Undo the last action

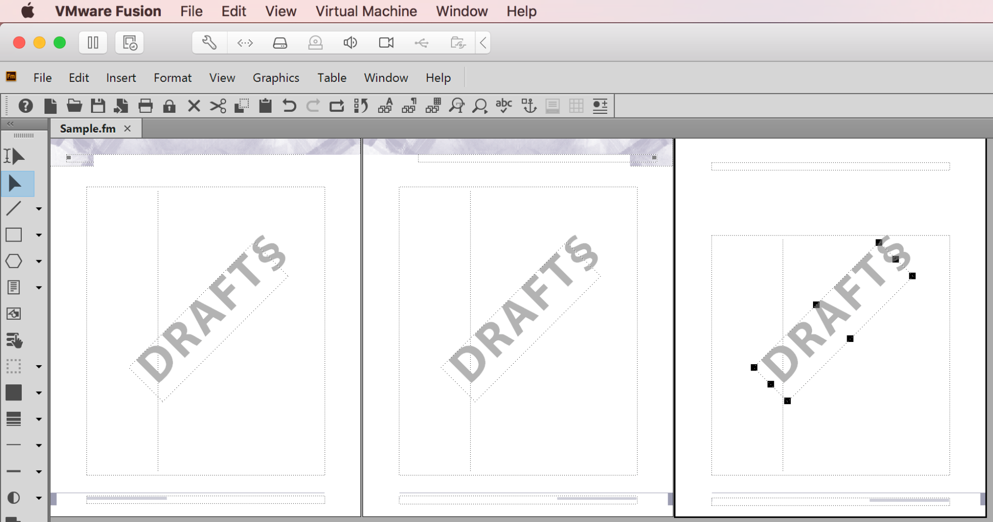(x=289, y=106)
